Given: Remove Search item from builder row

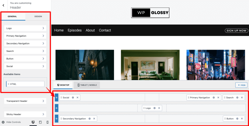Looking at the screenshot, I should click(x=242, y=97).
